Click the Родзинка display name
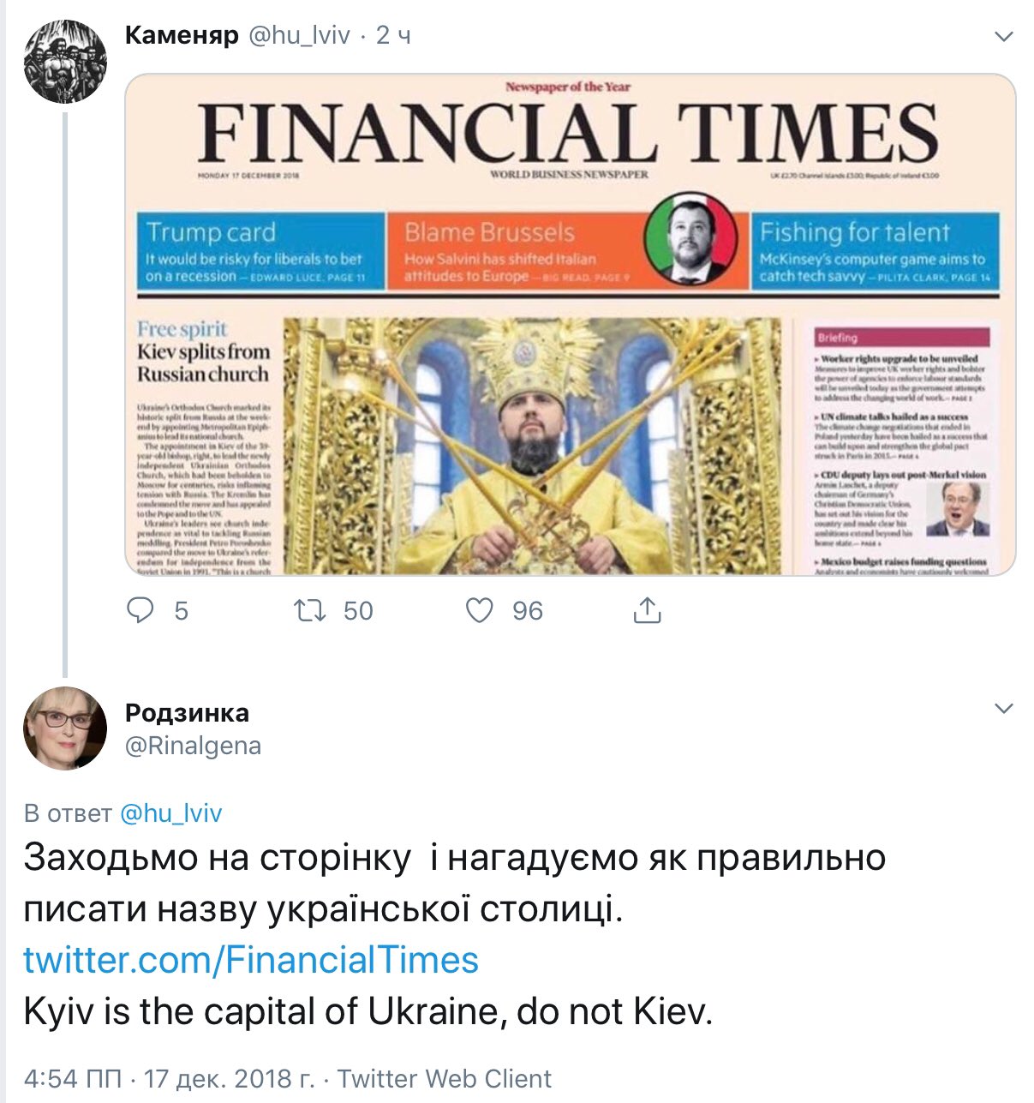The image size is (1034, 1103). coord(187,712)
